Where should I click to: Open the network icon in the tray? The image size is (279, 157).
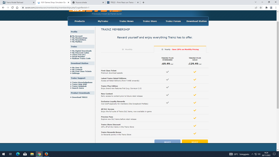click(x=256, y=154)
